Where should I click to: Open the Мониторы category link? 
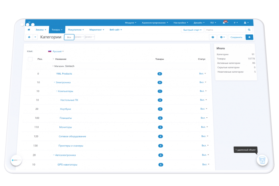pyautogui.click(x=65, y=127)
